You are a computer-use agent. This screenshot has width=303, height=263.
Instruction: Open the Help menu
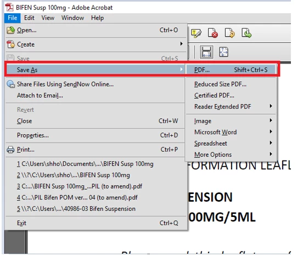coord(97,18)
